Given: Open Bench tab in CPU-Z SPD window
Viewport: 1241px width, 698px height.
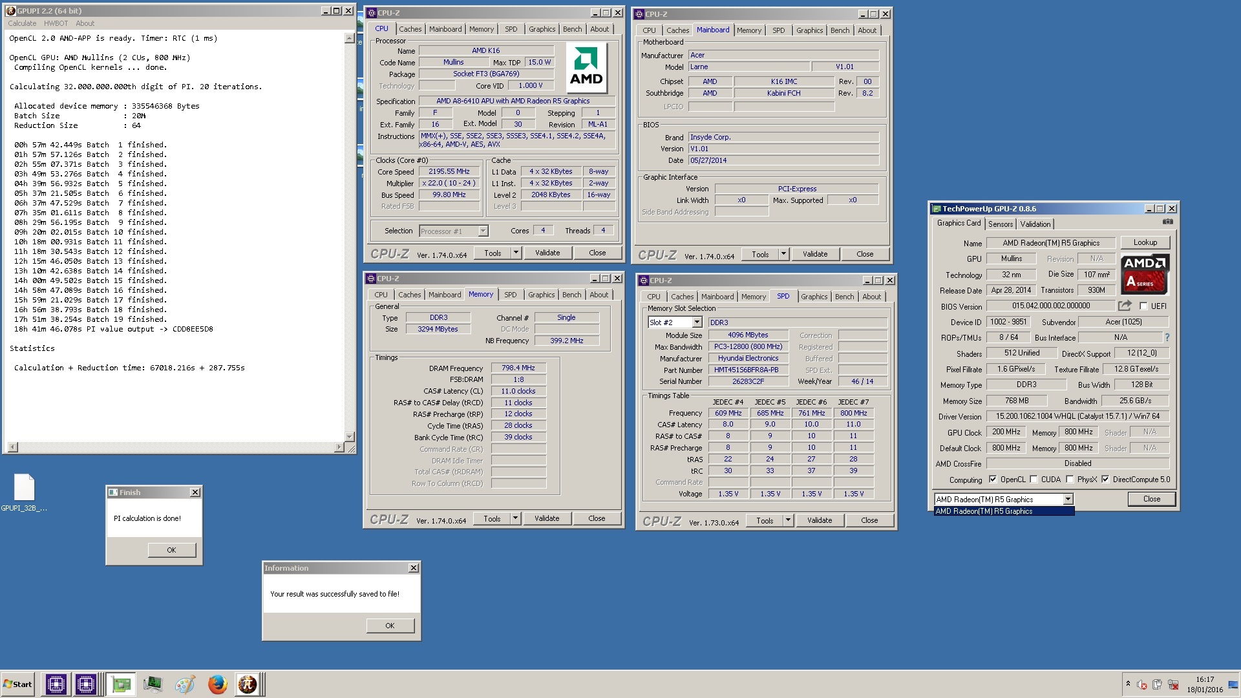Looking at the screenshot, I should (x=844, y=297).
